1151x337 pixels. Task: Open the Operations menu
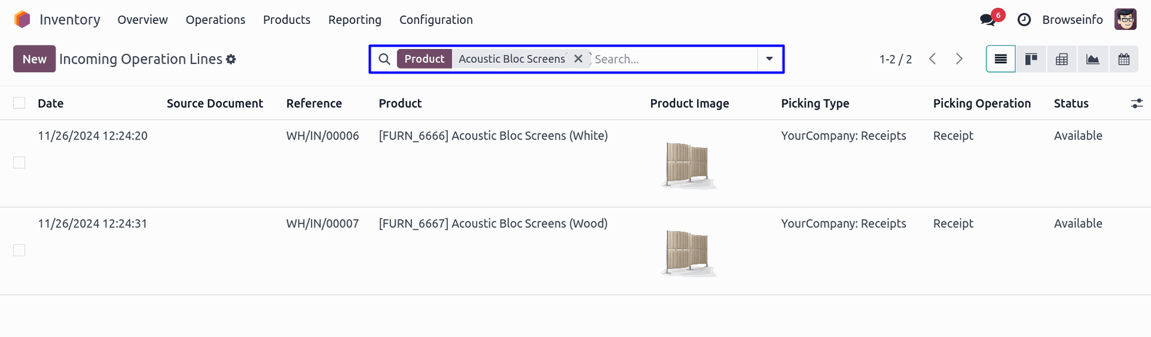(215, 20)
